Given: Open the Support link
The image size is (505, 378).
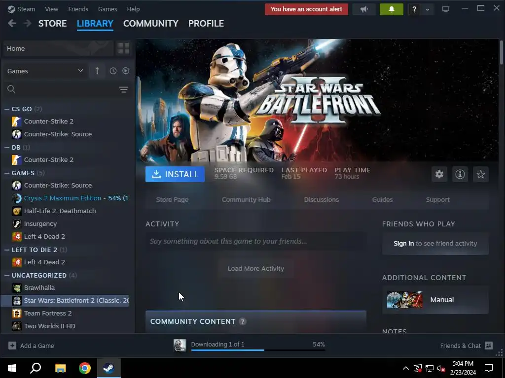Looking at the screenshot, I should pos(438,200).
